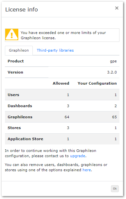Screen dimensions: 126x199
Task: Select the Dashboards table row label
Action: click(x=20, y=106)
